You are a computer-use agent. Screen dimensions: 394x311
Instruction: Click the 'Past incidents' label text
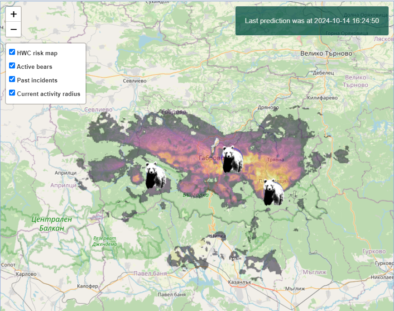37,80
